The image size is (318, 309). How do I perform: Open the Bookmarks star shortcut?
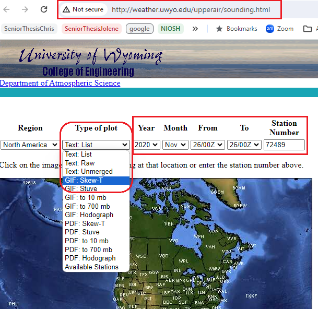tap(219, 29)
